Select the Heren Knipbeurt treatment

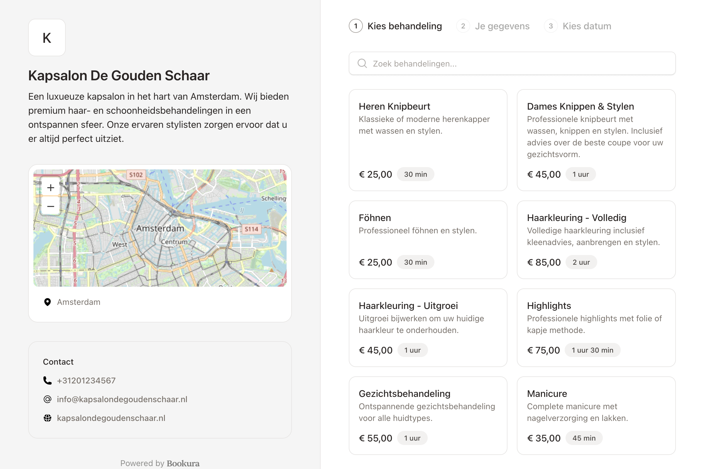click(428, 140)
